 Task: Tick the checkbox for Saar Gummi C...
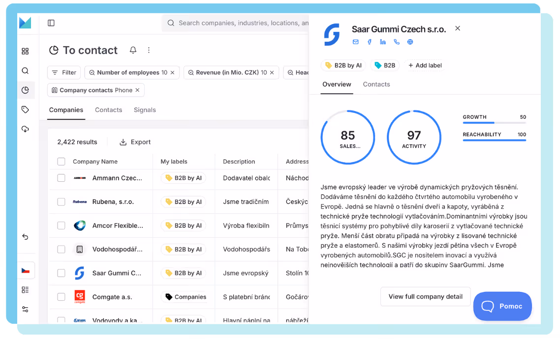click(x=61, y=273)
